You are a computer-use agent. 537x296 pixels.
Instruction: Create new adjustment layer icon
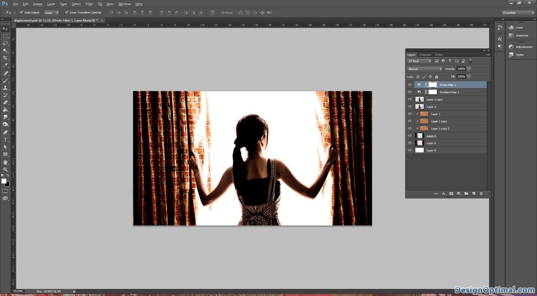pyautogui.click(x=459, y=194)
